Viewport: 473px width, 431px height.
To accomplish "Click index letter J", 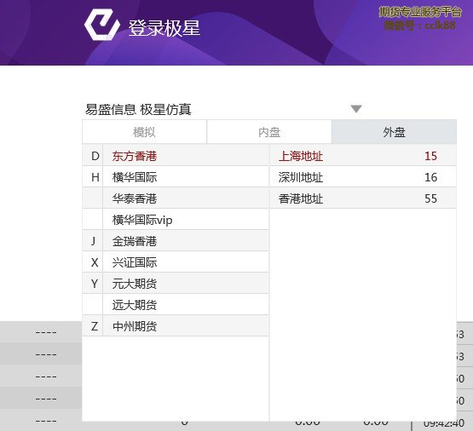I will point(94,241).
